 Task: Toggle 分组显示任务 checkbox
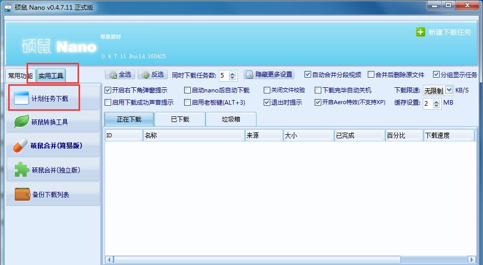(x=436, y=75)
